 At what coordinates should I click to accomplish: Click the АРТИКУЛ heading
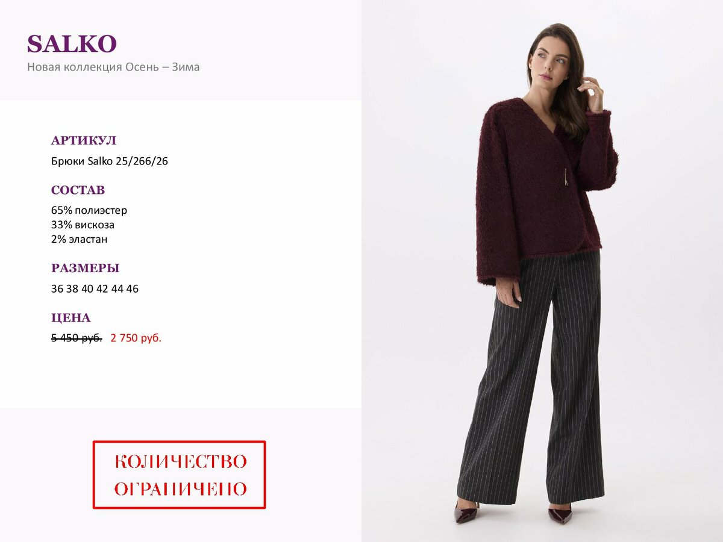coord(84,141)
